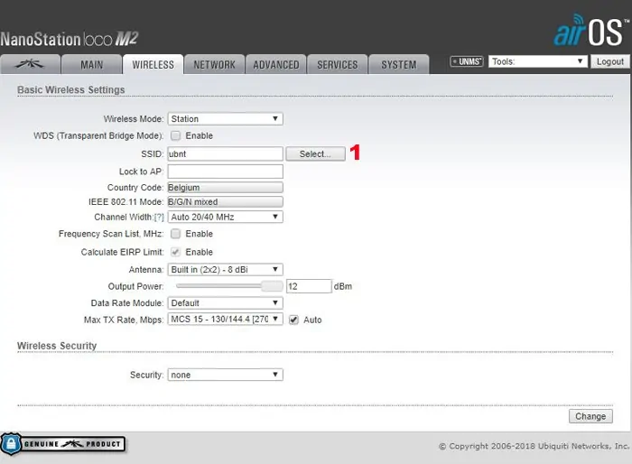Click the NanoStation loco M2 logo

[69, 39]
